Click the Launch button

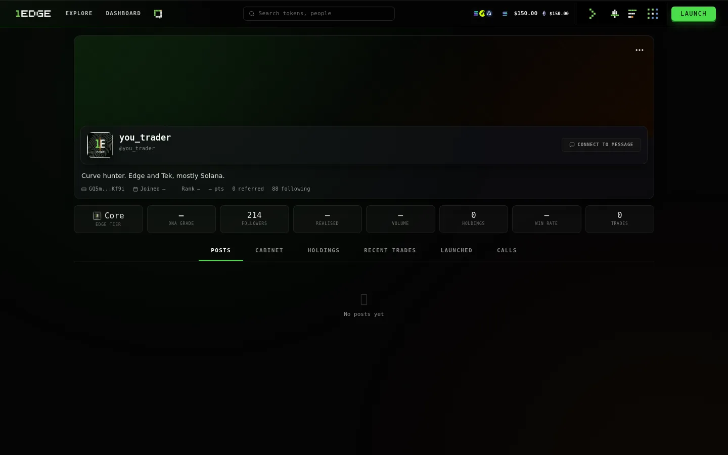pos(693,14)
